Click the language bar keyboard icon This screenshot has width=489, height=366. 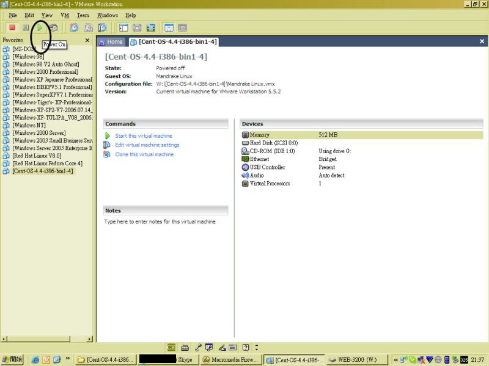point(185,347)
